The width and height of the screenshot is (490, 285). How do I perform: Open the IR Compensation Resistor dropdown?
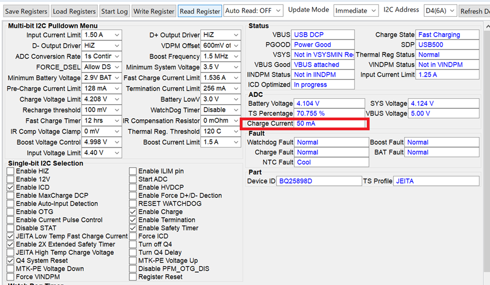point(221,121)
